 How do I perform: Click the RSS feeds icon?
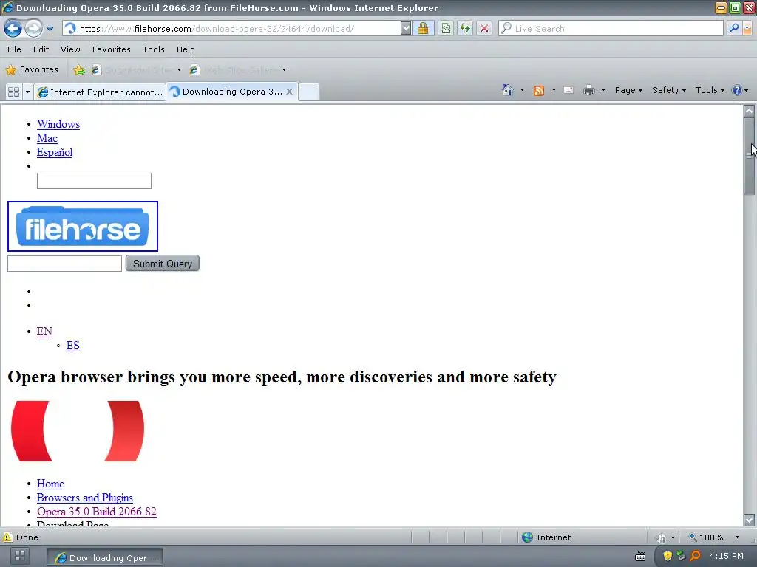click(539, 91)
